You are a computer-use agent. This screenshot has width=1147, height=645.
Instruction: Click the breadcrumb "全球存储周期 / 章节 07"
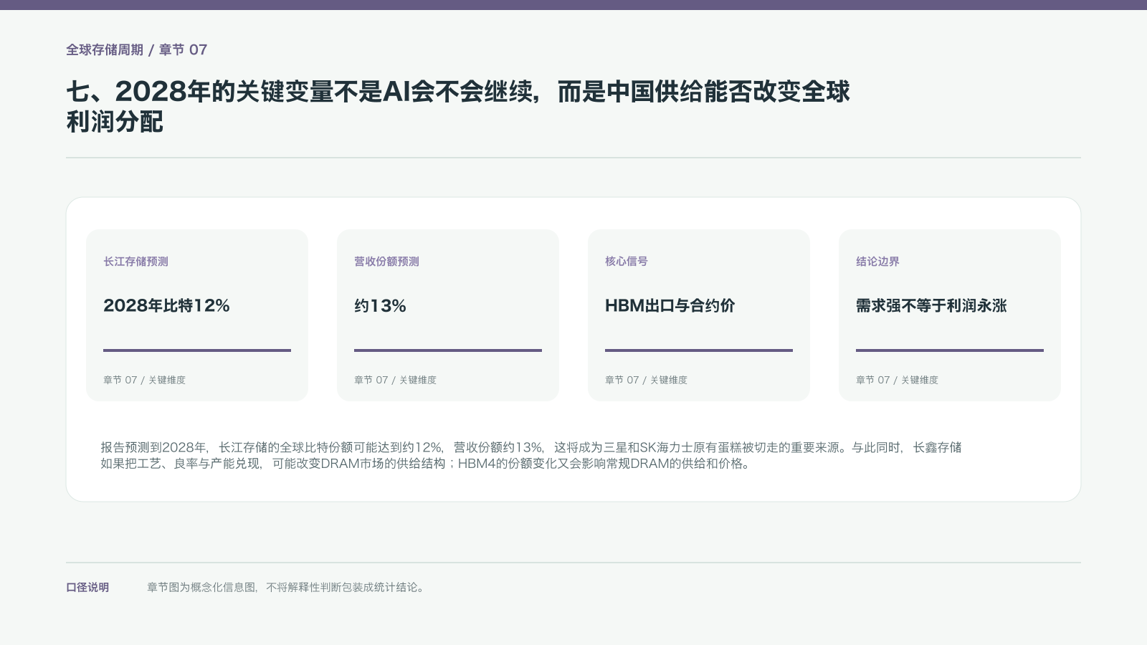137,49
